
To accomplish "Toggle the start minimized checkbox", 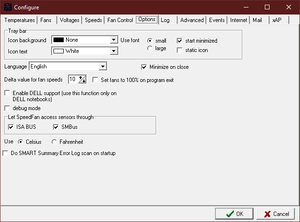I will point(180,41).
